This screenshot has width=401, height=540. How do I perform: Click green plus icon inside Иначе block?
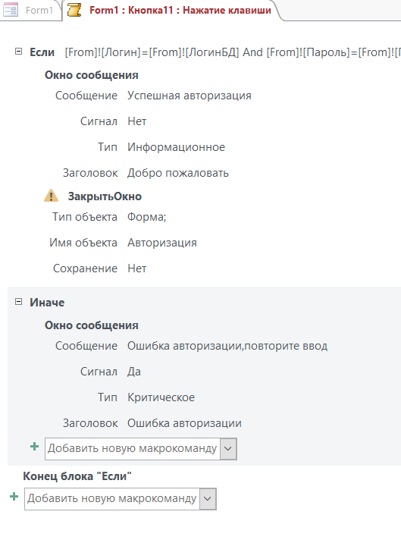[x=34, y=447]
